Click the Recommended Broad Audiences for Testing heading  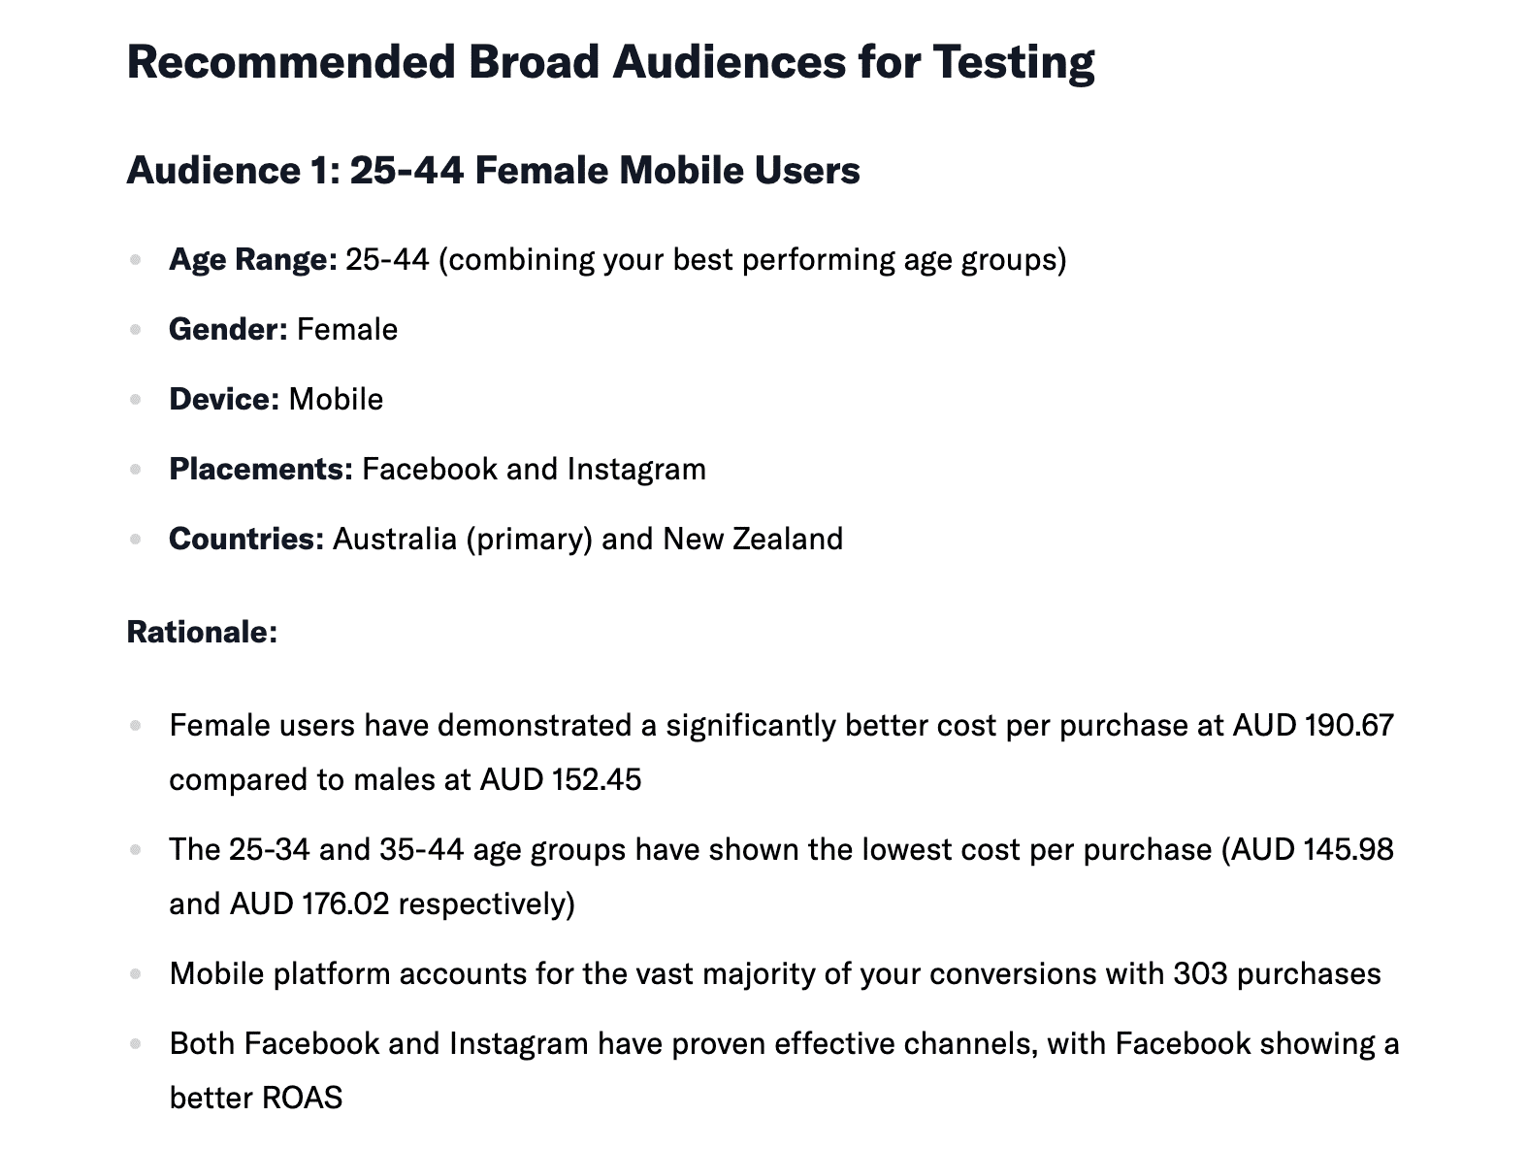610,62
